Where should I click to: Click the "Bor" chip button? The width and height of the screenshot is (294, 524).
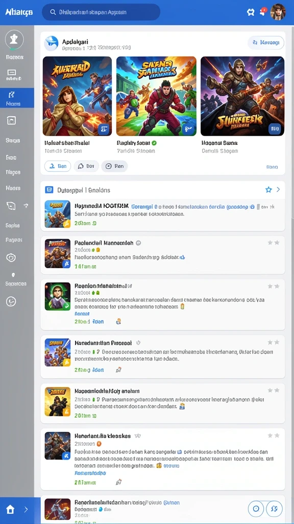coord(86,166)
